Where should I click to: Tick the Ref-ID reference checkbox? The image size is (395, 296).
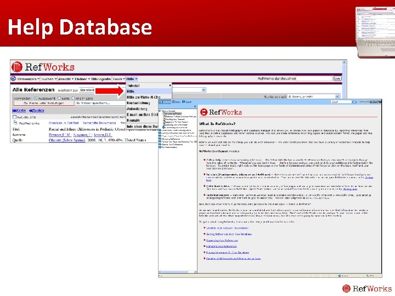[x=14, y=117]
